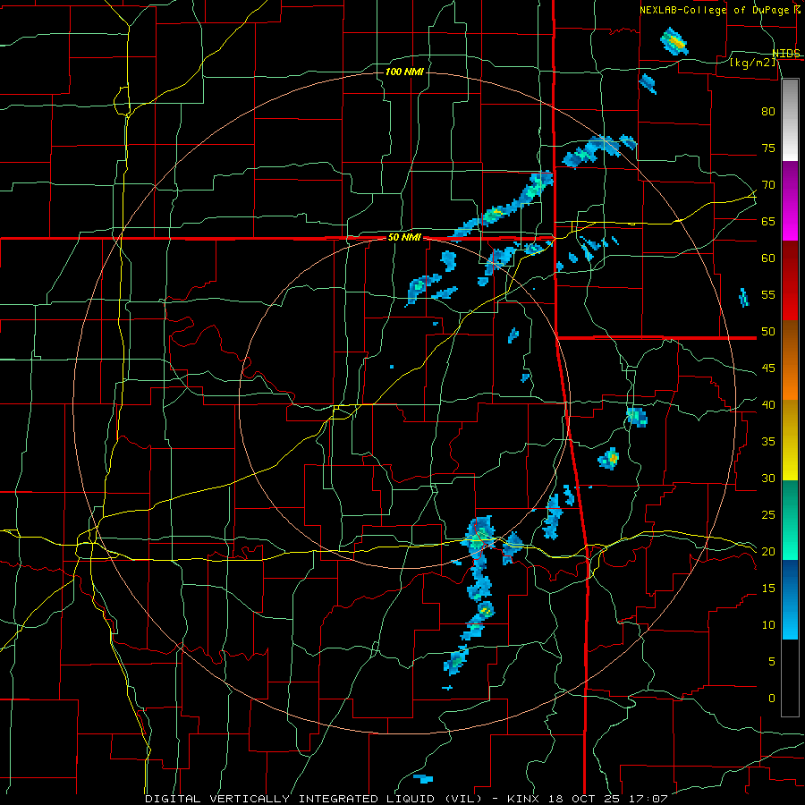
Task: Click the legend value 35
Action: click(768, 442)
